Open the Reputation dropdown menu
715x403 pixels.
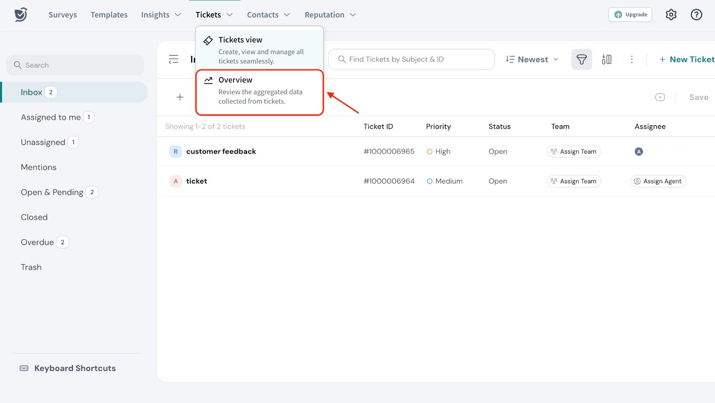pyautogui.click(x=330, y=15)
